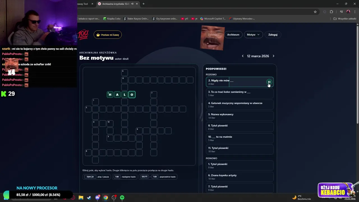Click the filled cell with letter H
Screen dimensions: 359x202
tap(110, 95)
